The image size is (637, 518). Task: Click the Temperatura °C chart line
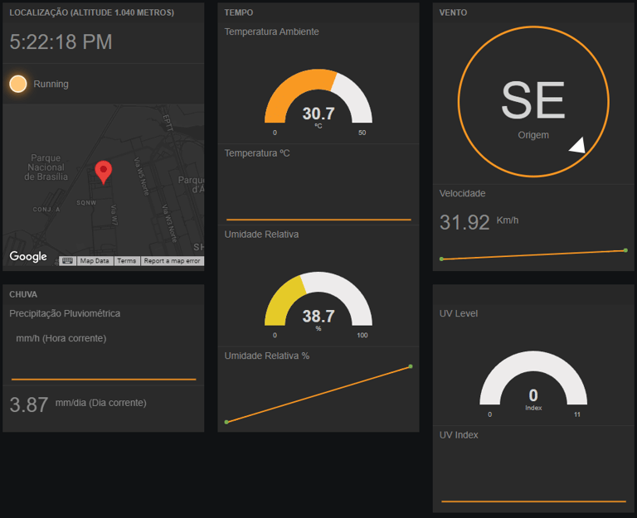tap(318, 220)
